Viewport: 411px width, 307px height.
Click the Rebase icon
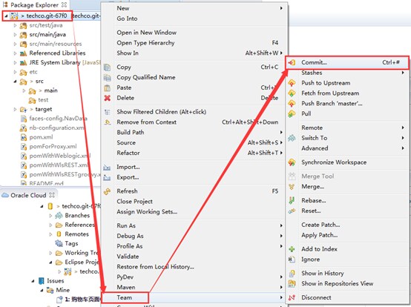click(292, 201)
